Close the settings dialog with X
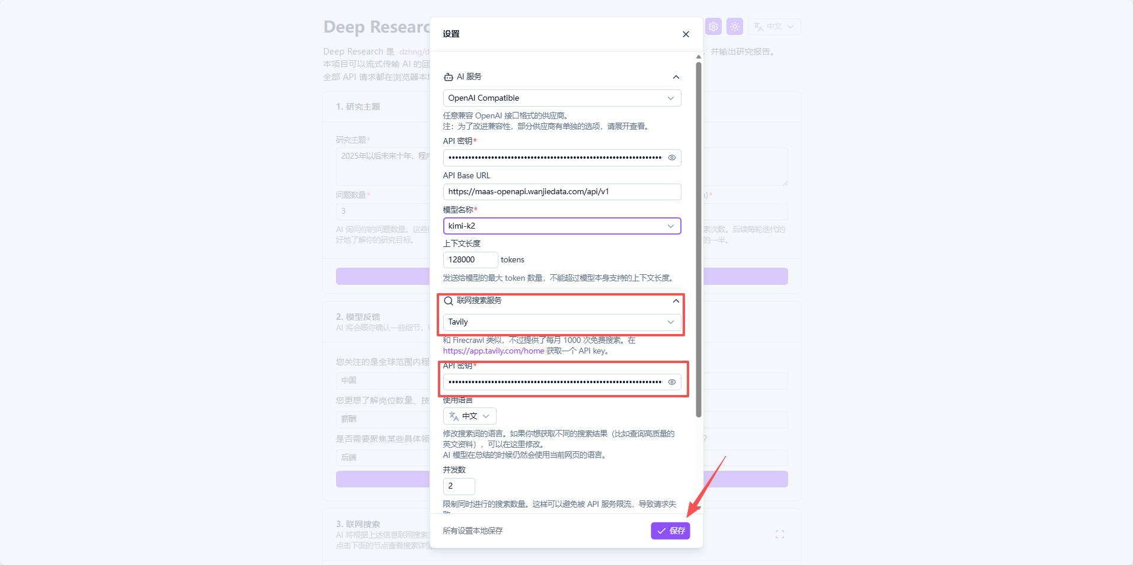The height and width of the screenshot is (565, 1133). 686,34
